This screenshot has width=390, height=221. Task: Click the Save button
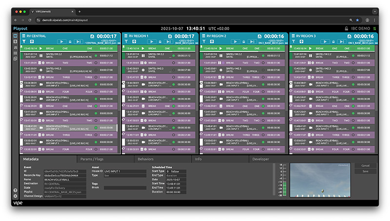click(365, 171)
